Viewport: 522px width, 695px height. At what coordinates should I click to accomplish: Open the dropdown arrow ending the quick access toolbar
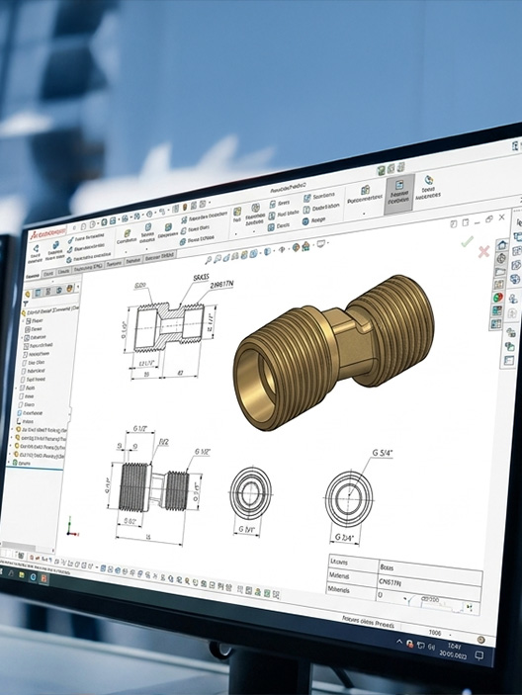[210, 203]
